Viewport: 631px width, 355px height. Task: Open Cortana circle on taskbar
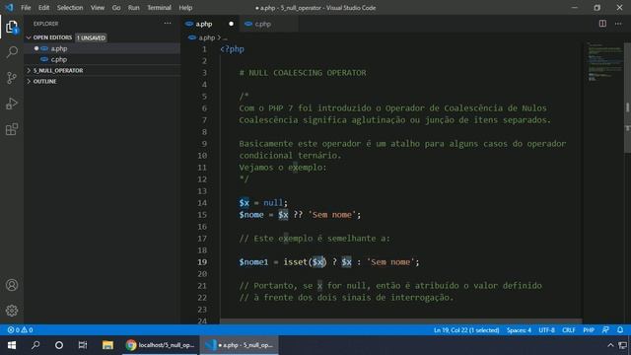tap(59, 345)
